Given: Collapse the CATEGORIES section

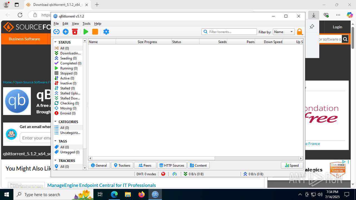Looking at the screenshot, I should coord(55,122).
